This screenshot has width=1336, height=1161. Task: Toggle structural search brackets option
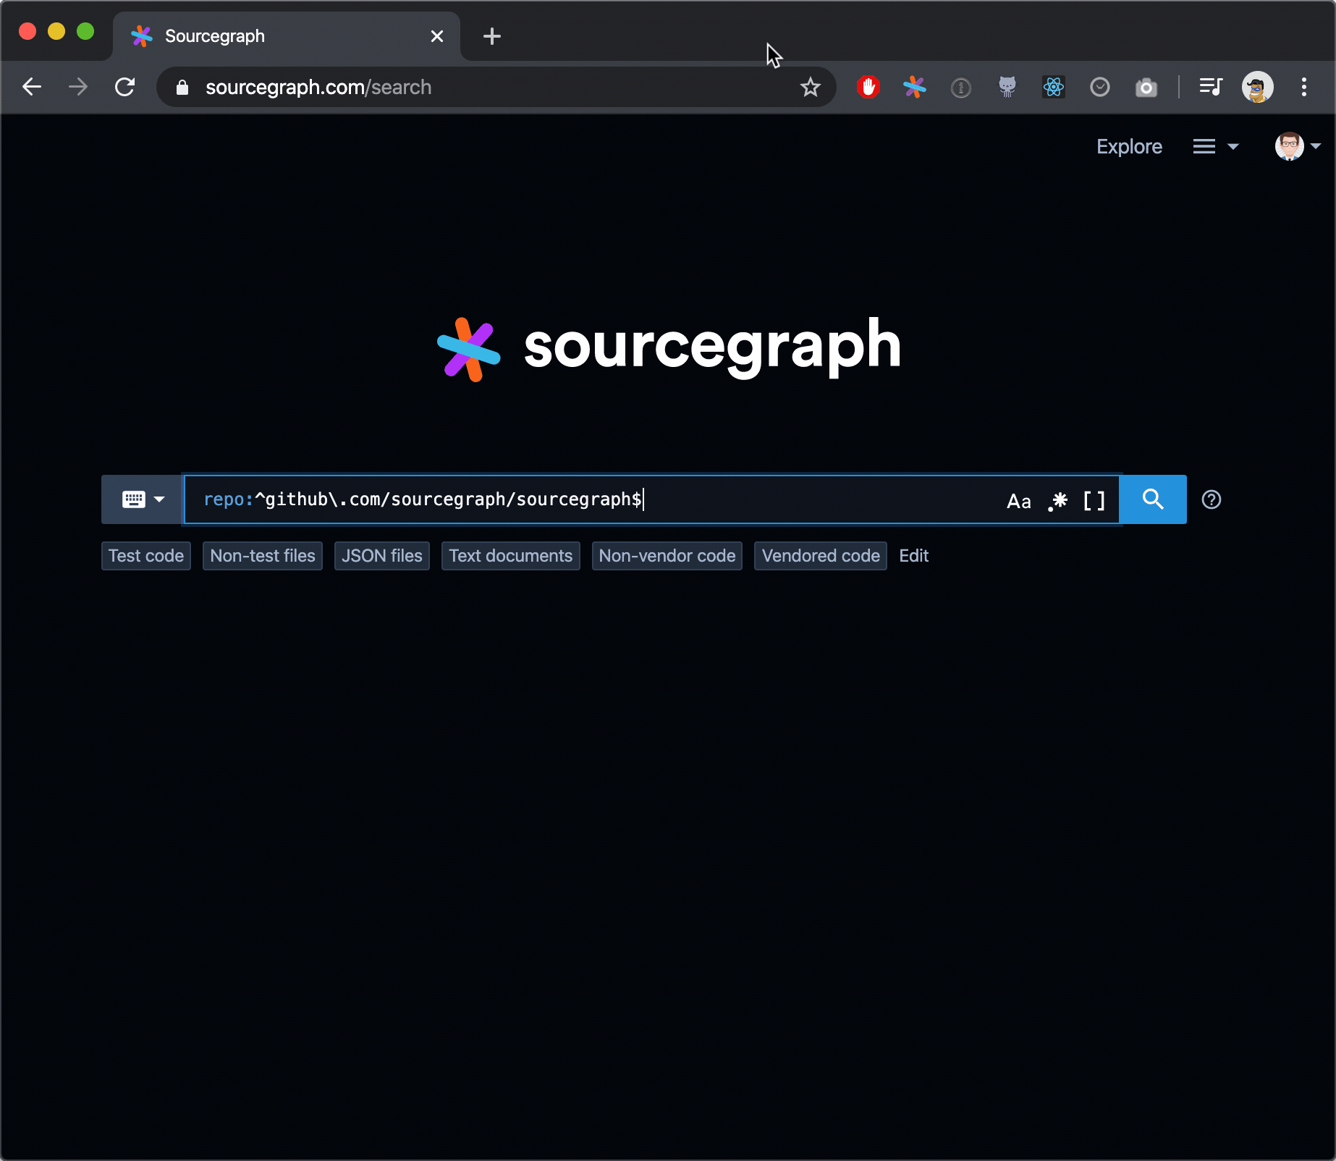tap(1094, 501)
